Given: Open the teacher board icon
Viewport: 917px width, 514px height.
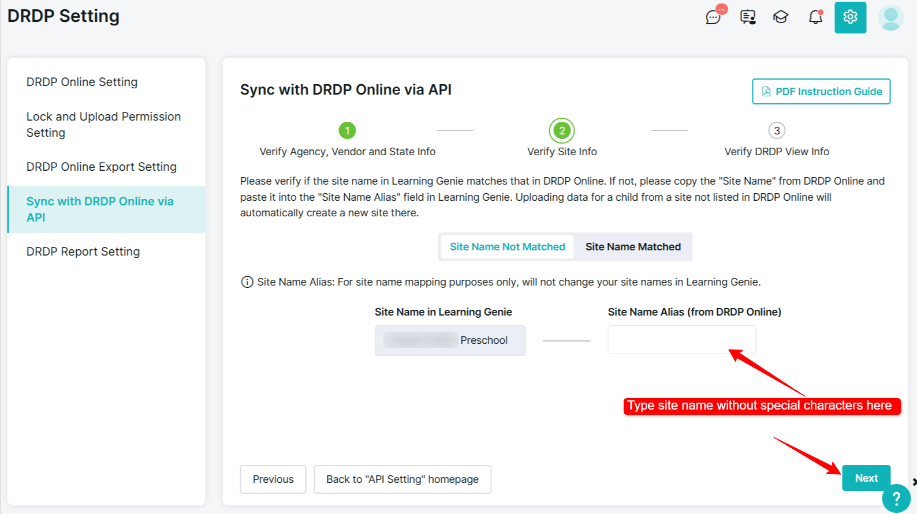Looking at the screenshot, I should pos(748,17).
